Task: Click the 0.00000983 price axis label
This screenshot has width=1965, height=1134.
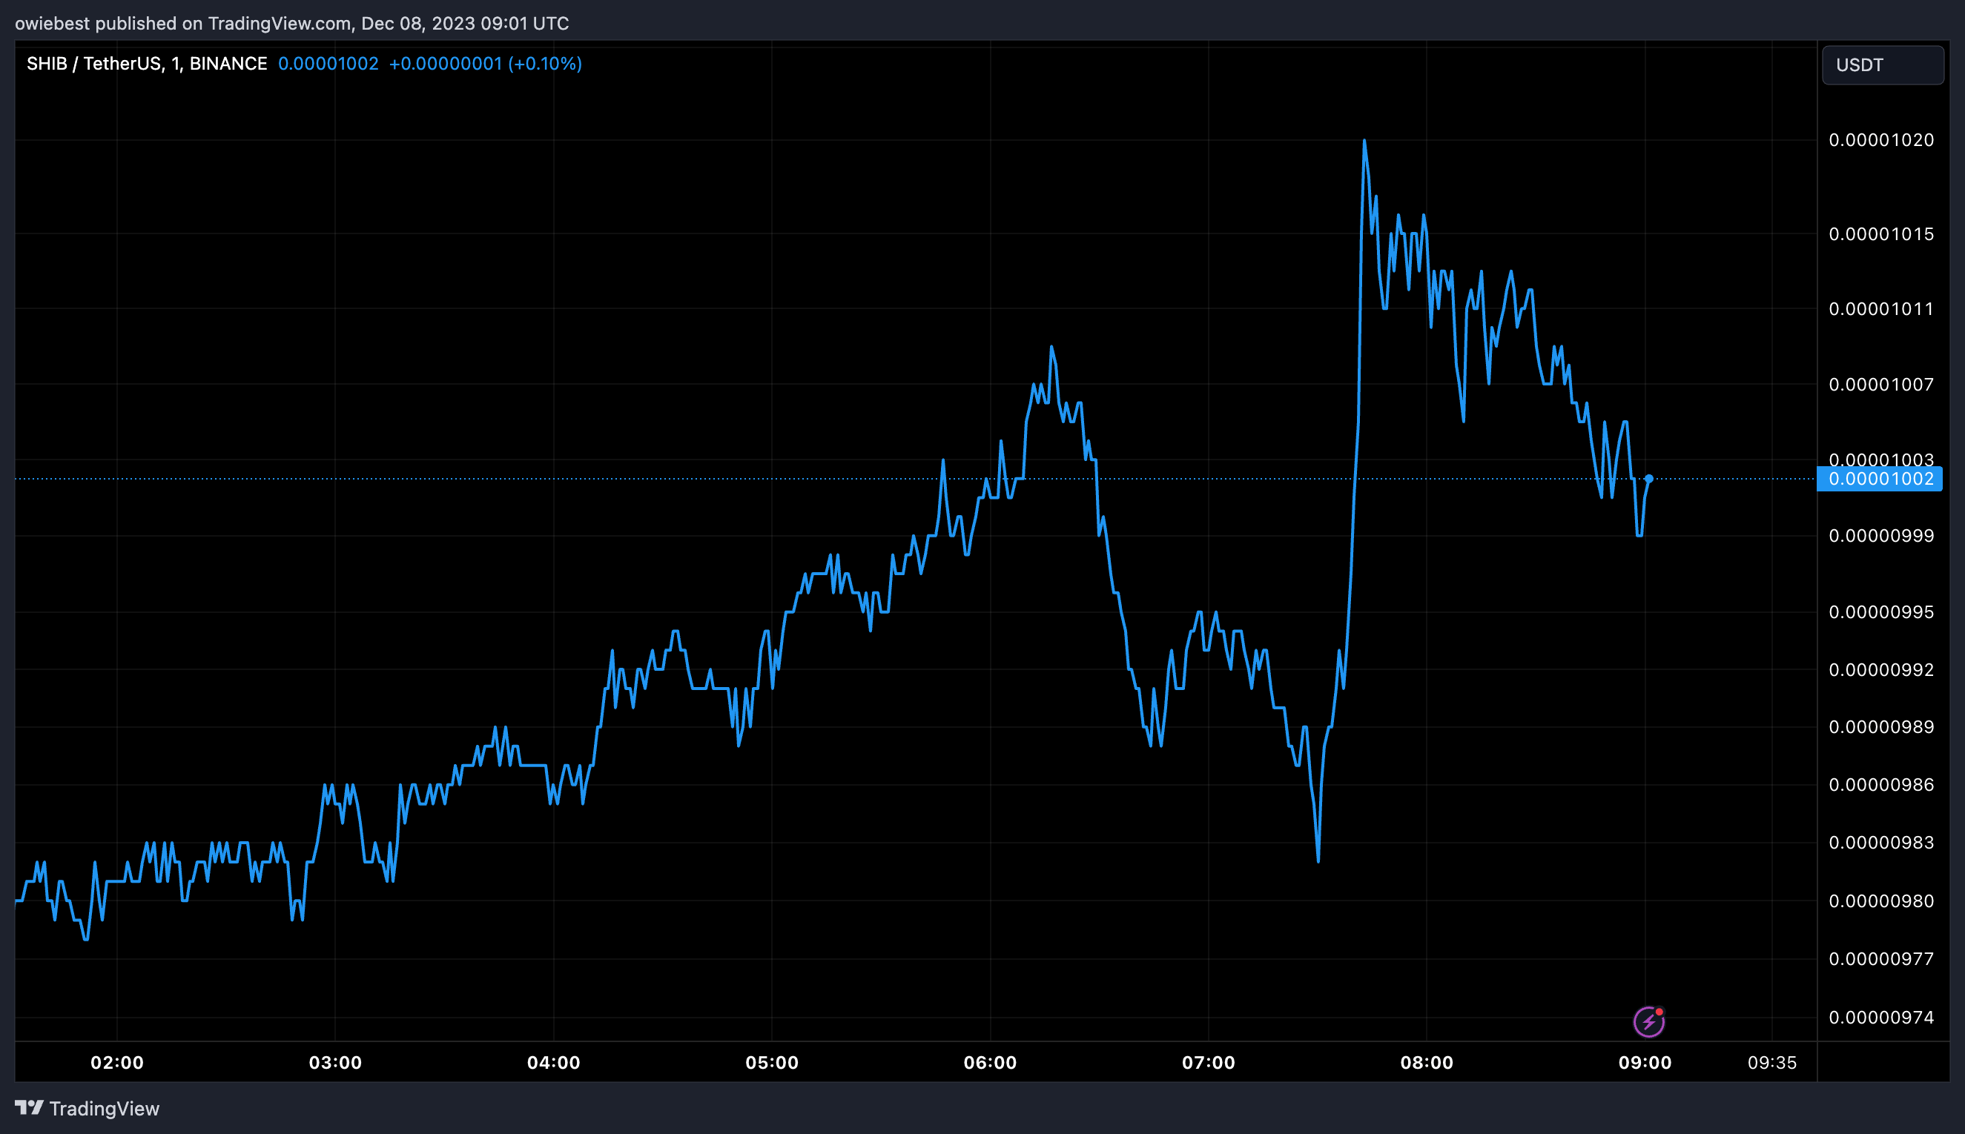Action: [x=1881, y=843]
